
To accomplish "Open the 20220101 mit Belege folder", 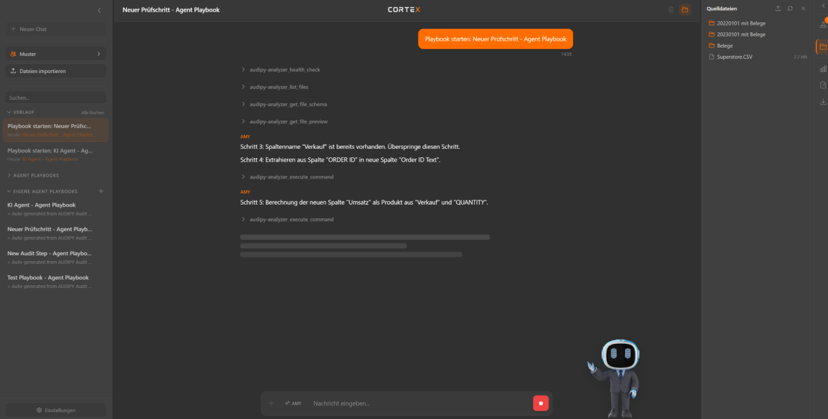I will [x=740, y=23].
